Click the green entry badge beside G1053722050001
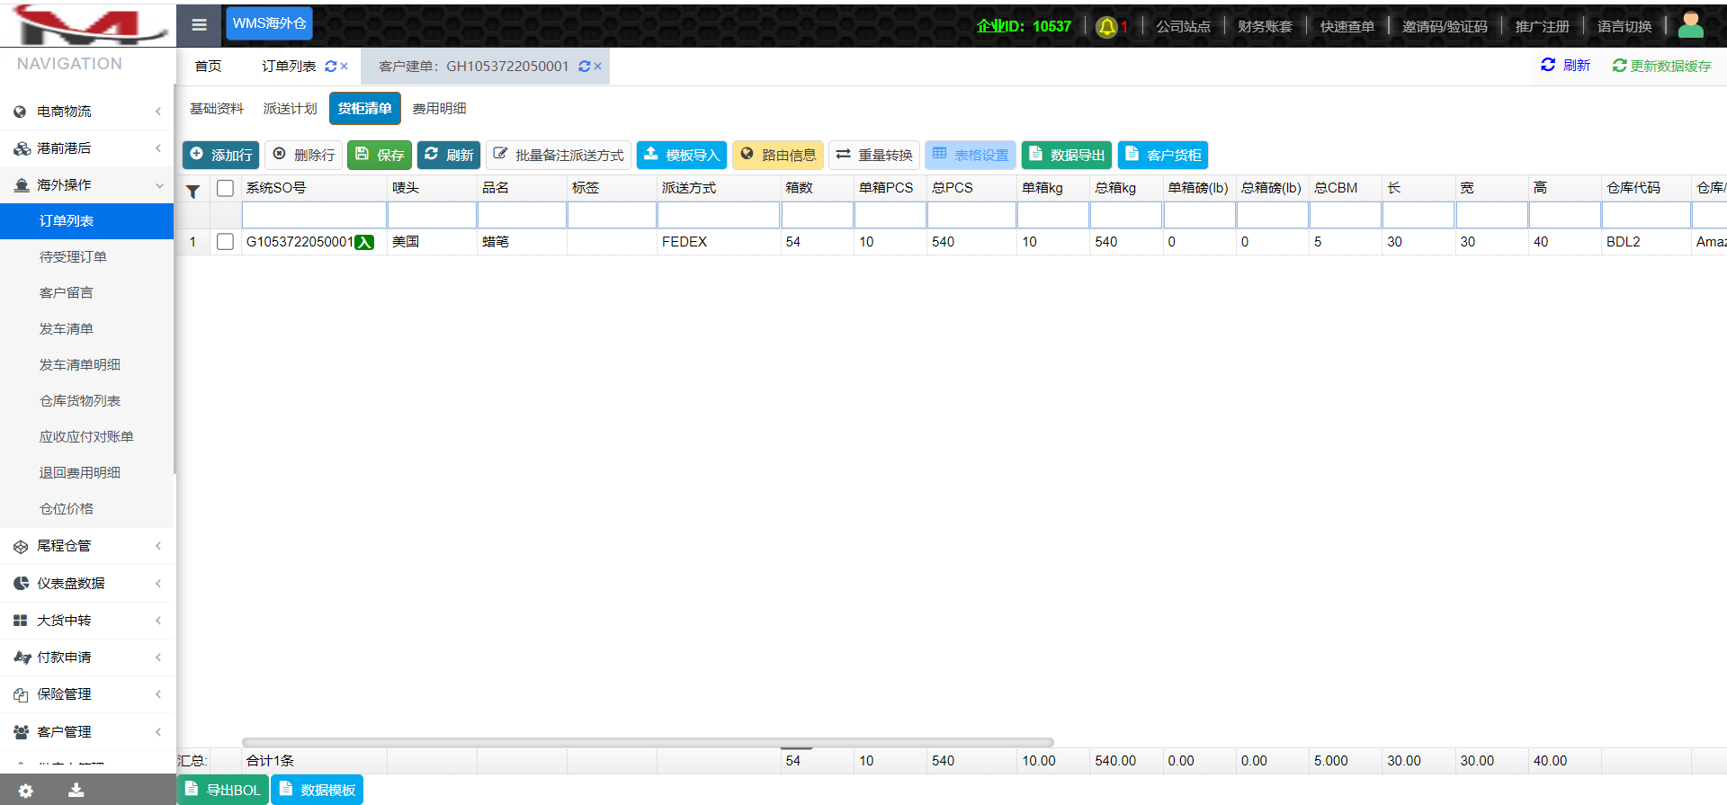This screenshot has width=1727, height=805. pos(364,242)
